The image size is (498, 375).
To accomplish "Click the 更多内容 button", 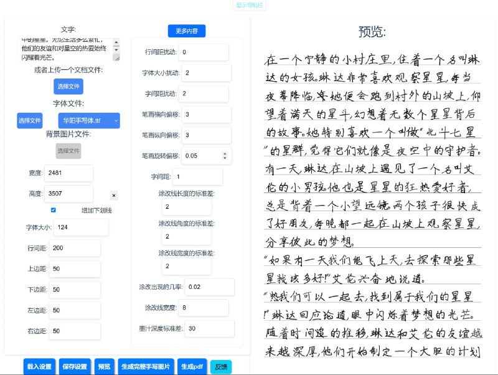I will pos(186,31).
